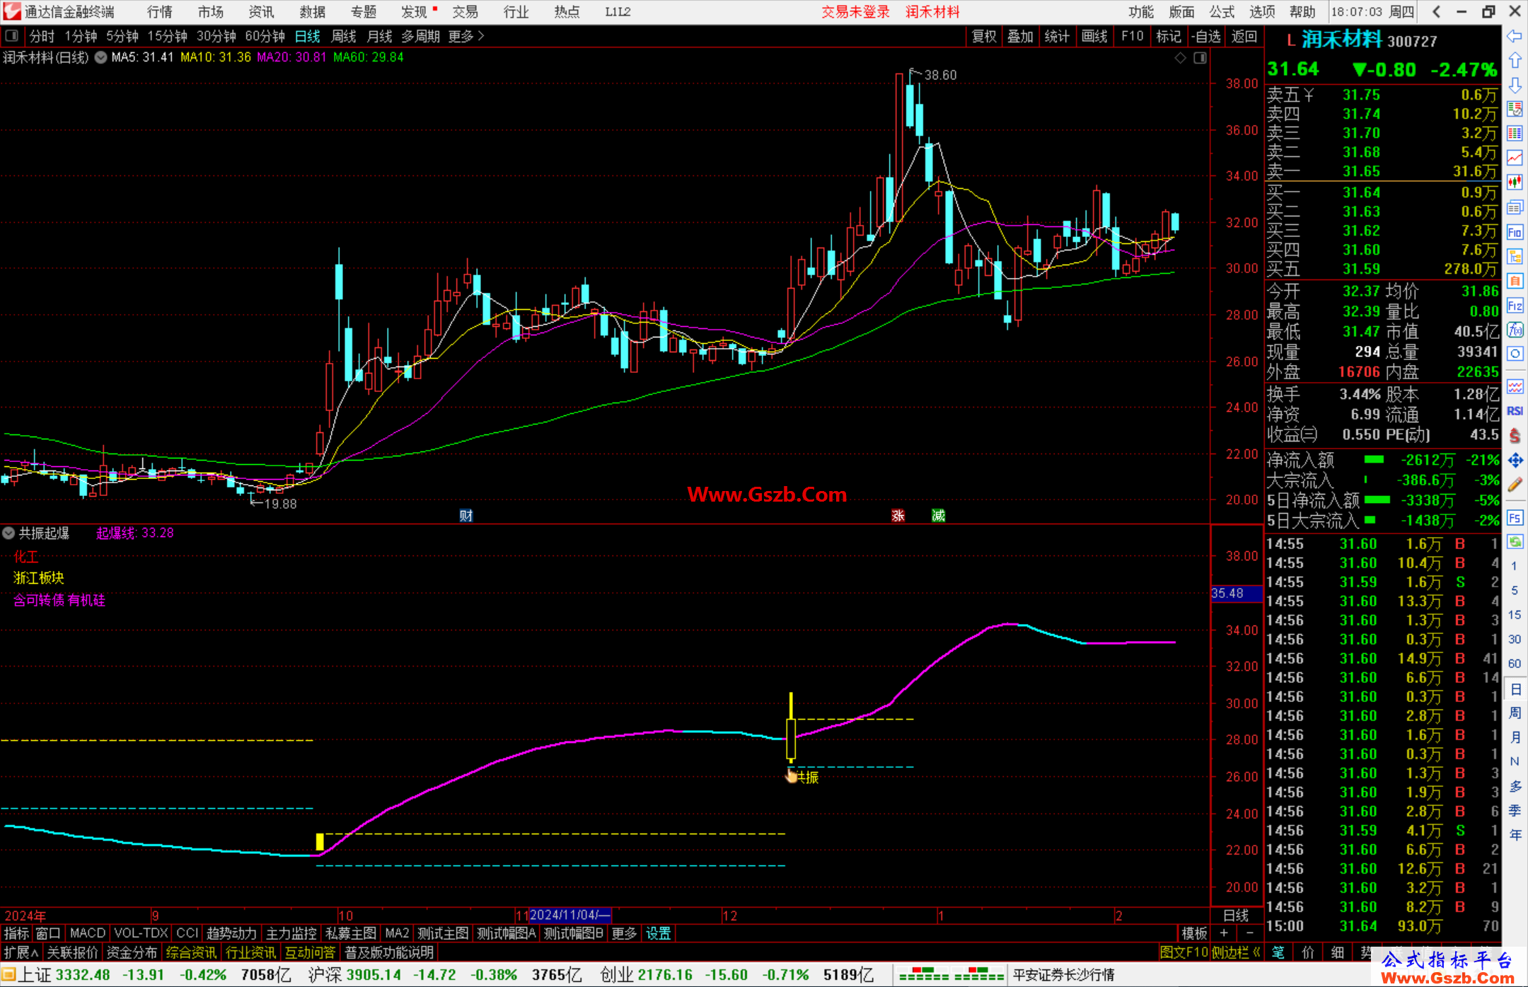
Task: Click the red S icon in sidebar
Action: [1515, 436]
